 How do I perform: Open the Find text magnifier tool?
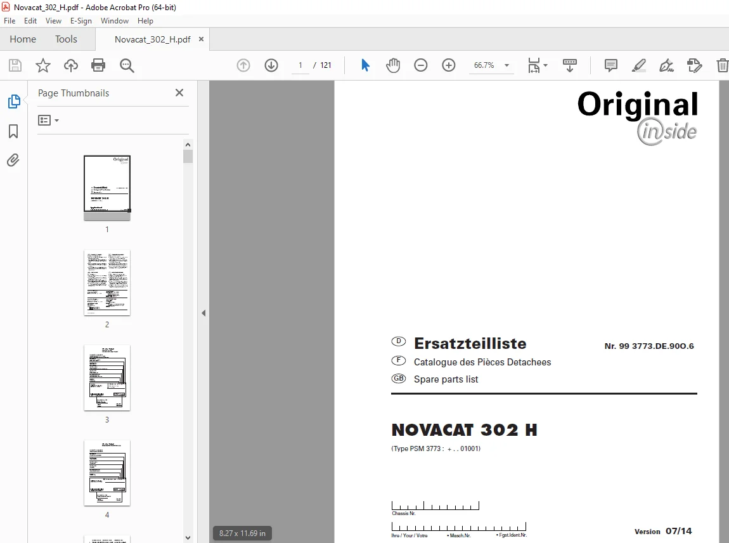coord(126,65)
